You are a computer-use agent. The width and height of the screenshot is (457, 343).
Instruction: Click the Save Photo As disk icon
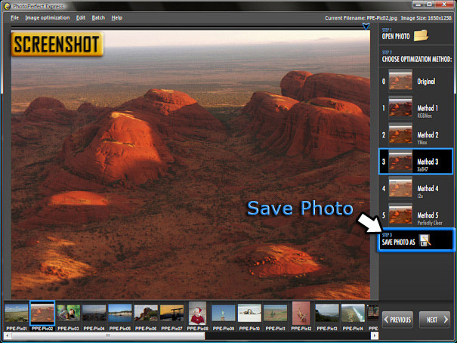coord(425,241)
